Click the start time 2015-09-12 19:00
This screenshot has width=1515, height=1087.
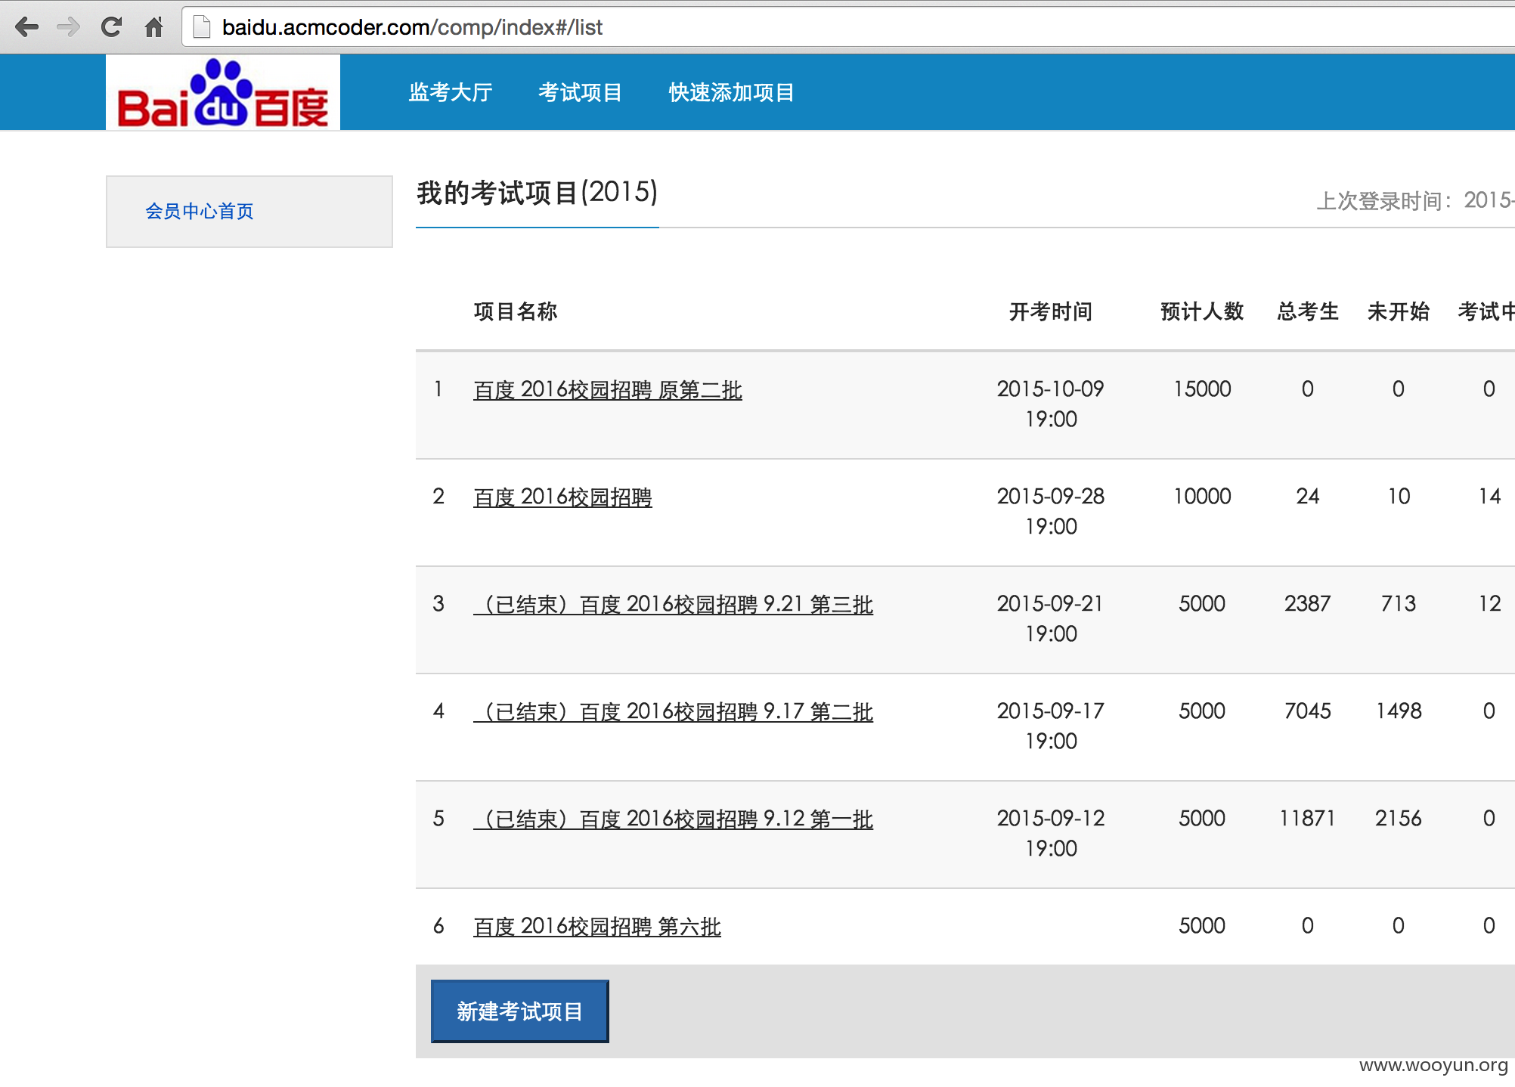pos(1051,833)
